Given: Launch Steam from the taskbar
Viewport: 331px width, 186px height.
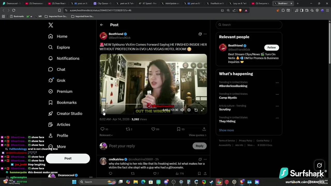Looking at the screenshot, I should click(211, 182).
